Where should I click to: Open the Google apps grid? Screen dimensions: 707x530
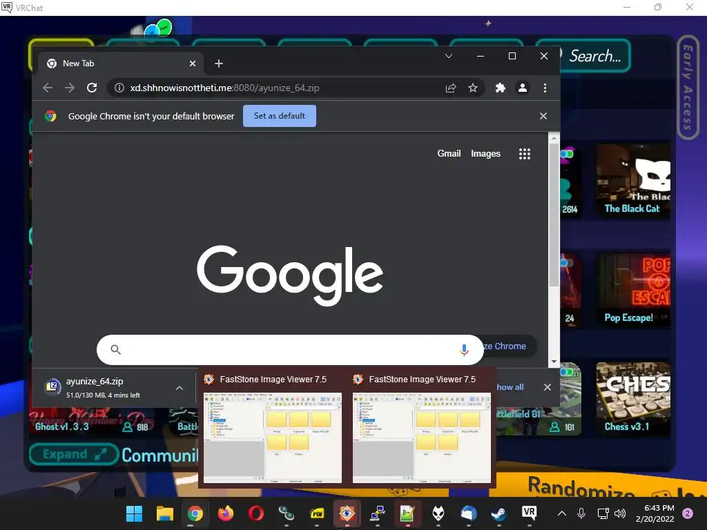[525, 154]
